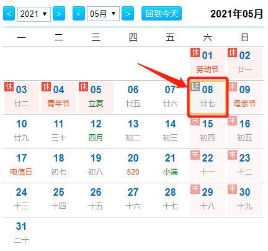Advance to next year arrow button
Screen dimensions: 268x251
click(x=59, y=14)
